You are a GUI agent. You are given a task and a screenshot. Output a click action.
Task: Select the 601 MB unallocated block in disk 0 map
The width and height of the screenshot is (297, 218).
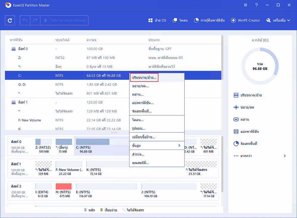[x=208, y=146]
